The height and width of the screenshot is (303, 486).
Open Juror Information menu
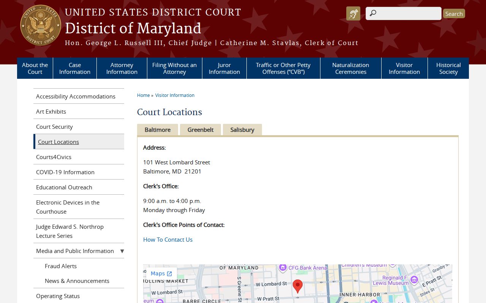click(x=224, y=68)
